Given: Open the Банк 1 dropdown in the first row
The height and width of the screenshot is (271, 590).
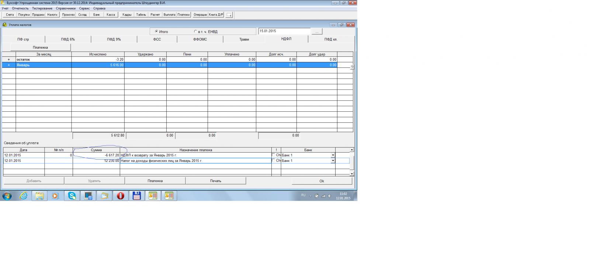Looking at the screenshot, I should click(333, 155).
